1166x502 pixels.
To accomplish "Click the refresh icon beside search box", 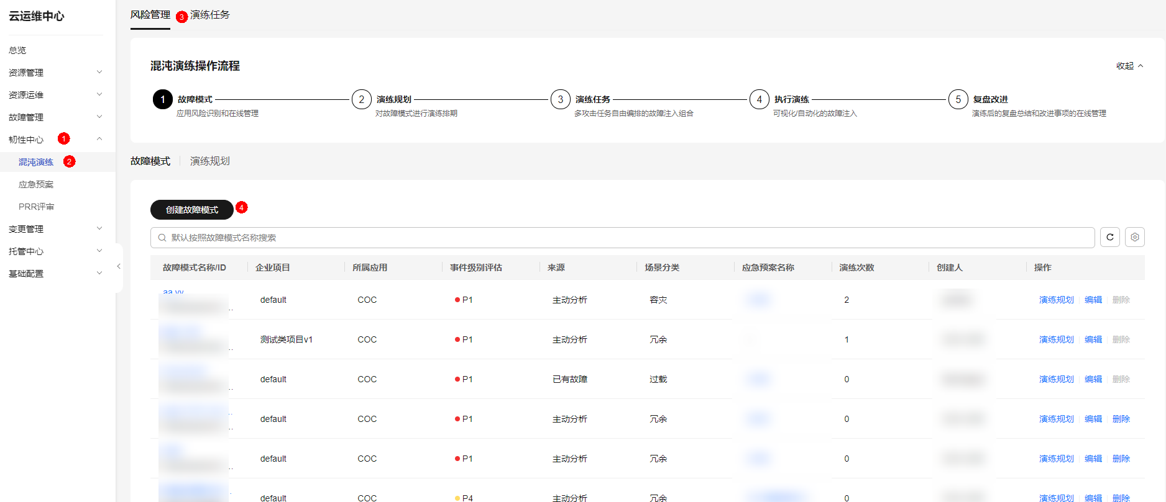I will [x=1110, y=237].
